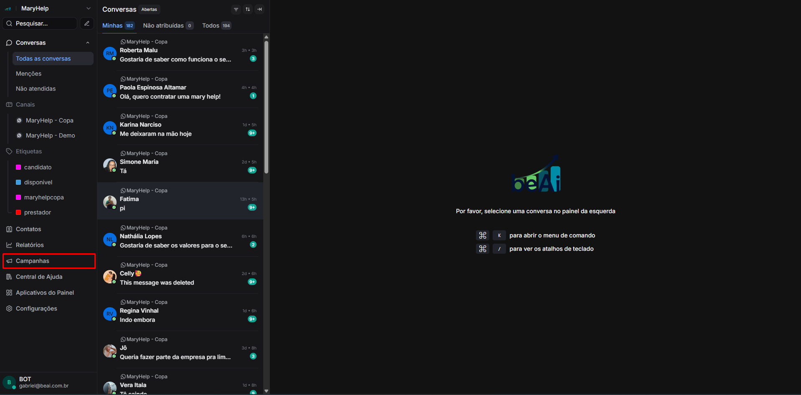Filter by the red prestador label
The image size is (801, 395).
point(37,212)
